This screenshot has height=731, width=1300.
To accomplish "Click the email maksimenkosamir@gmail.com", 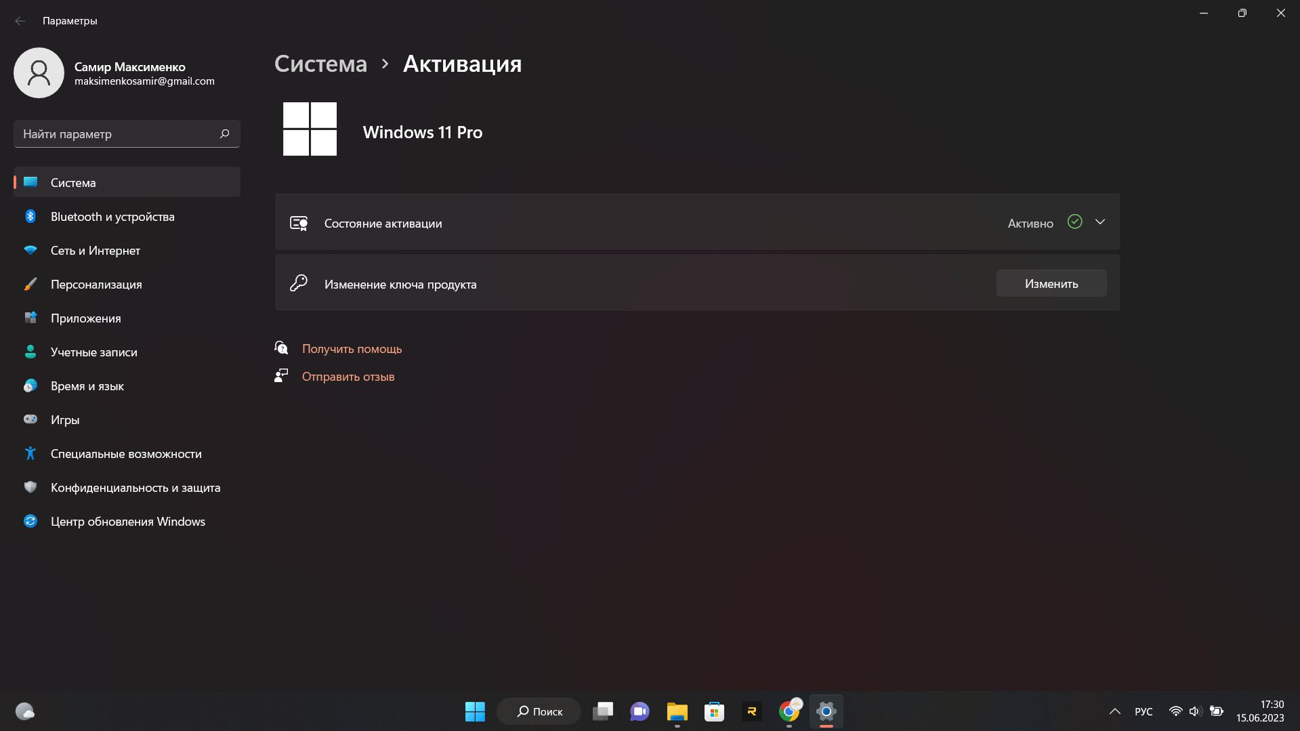I will (x=144, y=81).
